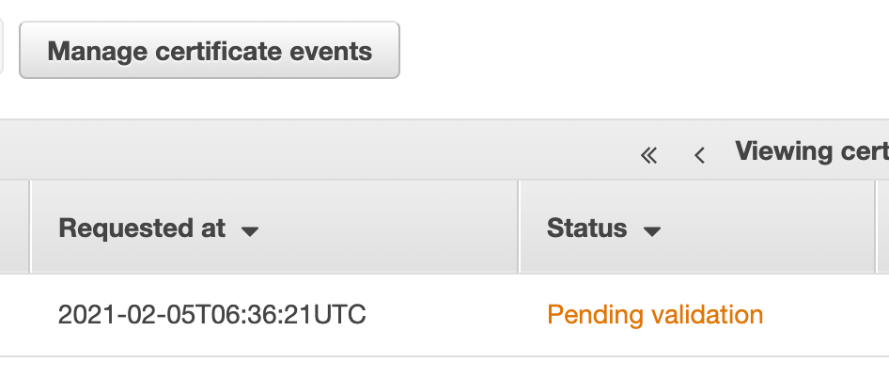Screen dimensions: 889x378
Task: Click the Manage certificate events button
Action: [210, 51]
